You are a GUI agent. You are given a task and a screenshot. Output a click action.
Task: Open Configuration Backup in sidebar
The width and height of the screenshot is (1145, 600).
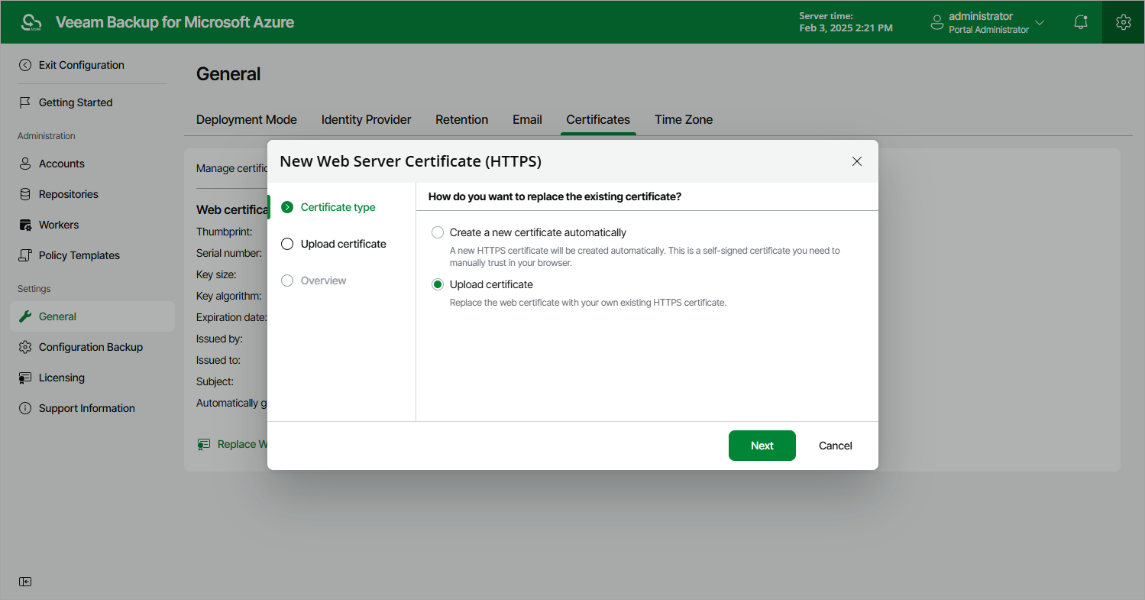[x=91, y=347]
